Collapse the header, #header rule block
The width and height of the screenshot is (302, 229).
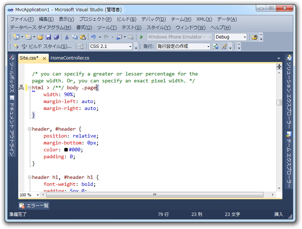click(x=29, y=129)
